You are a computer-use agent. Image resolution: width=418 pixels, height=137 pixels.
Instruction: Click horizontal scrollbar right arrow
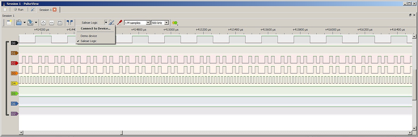[x=410, y=132]
